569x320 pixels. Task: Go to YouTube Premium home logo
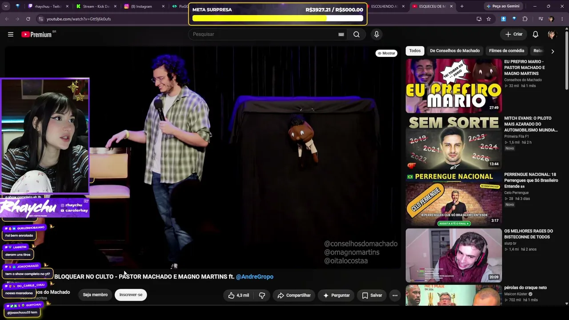(x=36, y=34)
